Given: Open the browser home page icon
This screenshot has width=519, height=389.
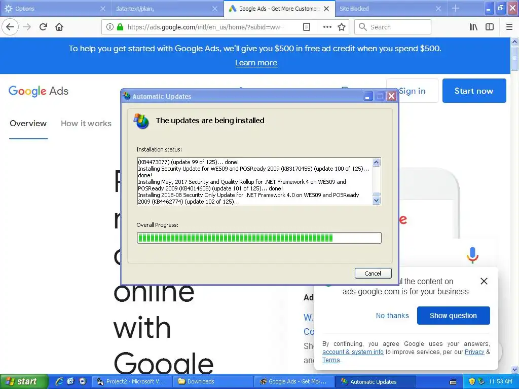Looking at the screenshot, I should 59,27.
